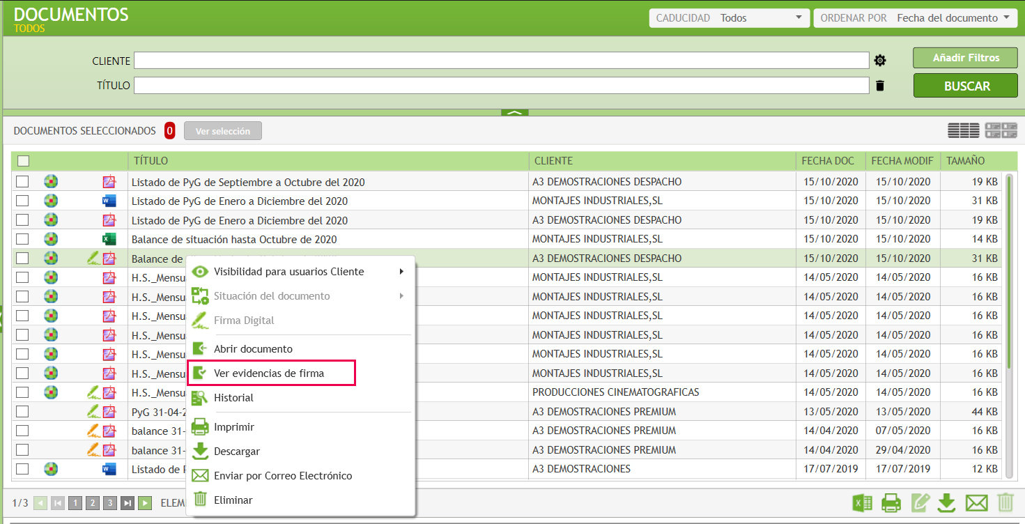Click the download arrow in the bottom toolbar
1025x524 pixels.
coord(946,502)
